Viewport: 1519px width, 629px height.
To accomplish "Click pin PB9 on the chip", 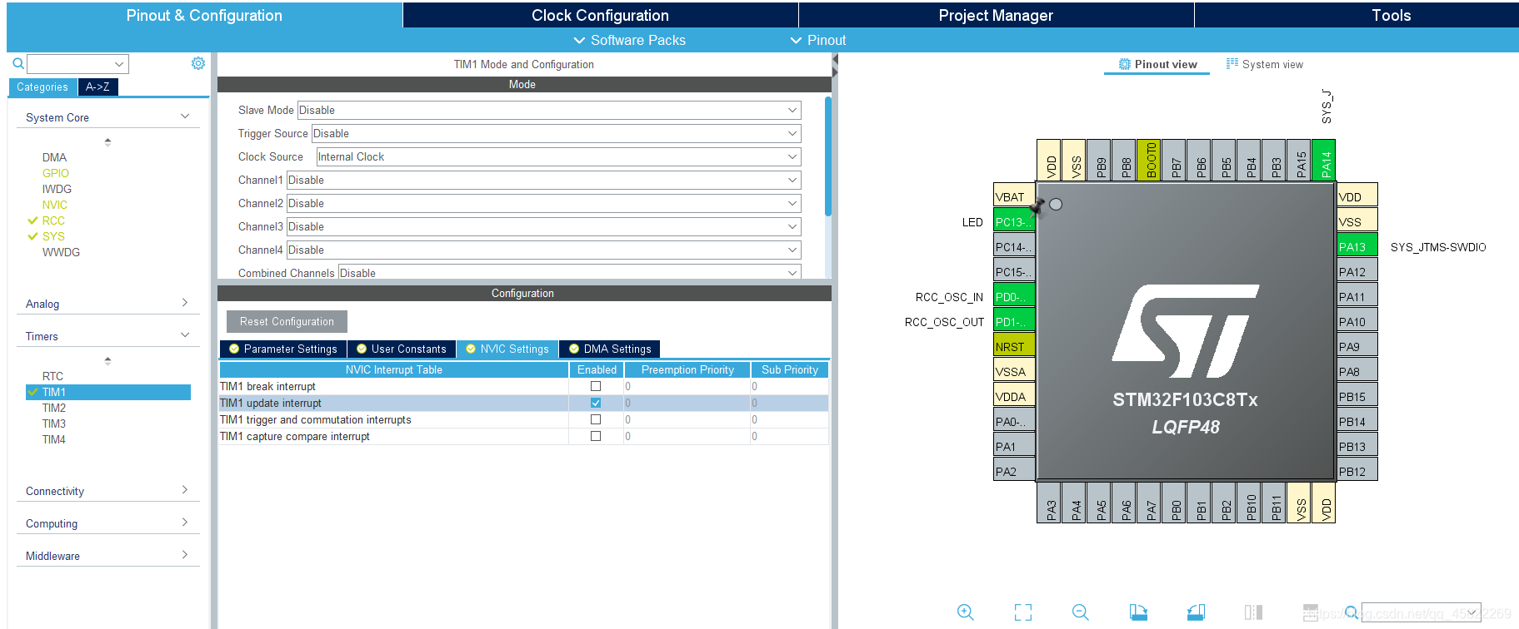I will (x=1099, y=160).
